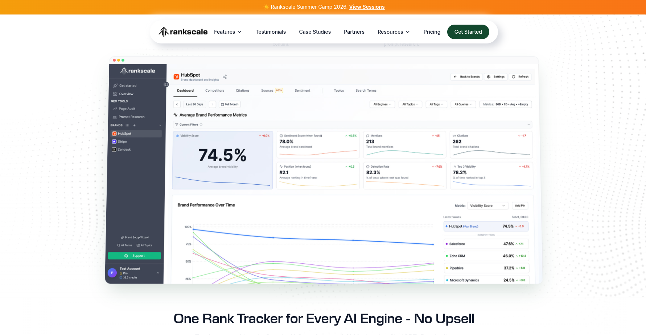Open the Search Terms tab

[366, 91]
